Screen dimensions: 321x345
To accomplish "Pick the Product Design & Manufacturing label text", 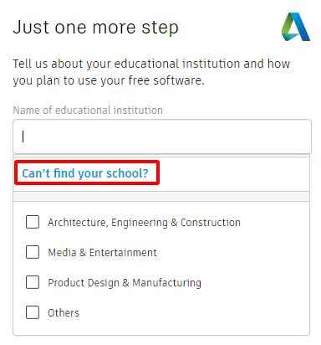I will point(125,283).
